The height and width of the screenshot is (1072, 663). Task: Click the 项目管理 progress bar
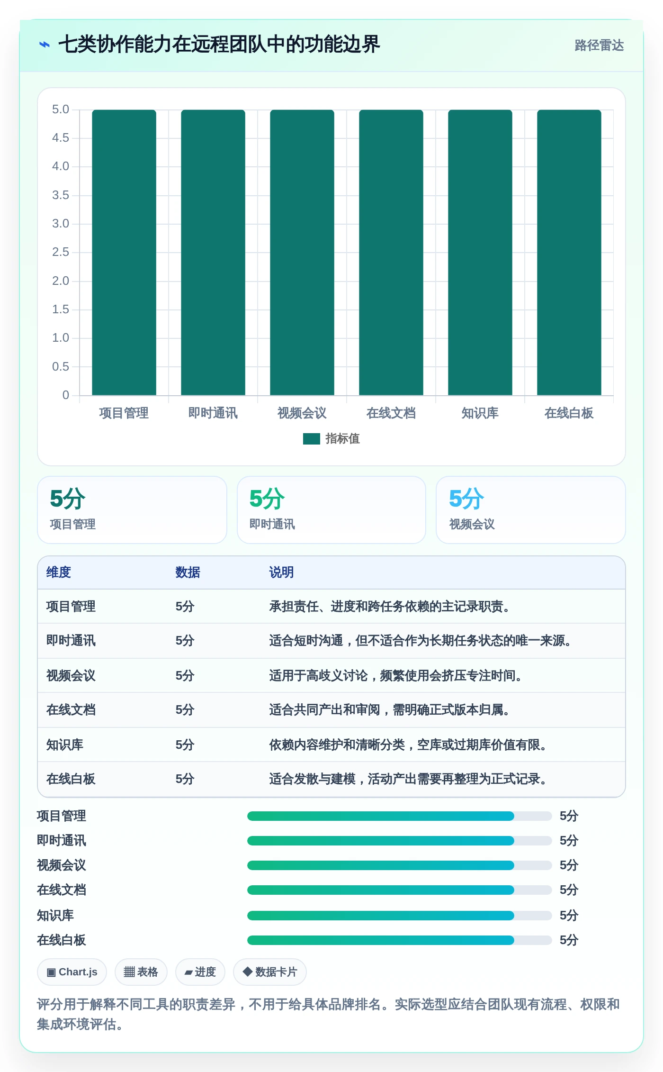click(399, 816)
